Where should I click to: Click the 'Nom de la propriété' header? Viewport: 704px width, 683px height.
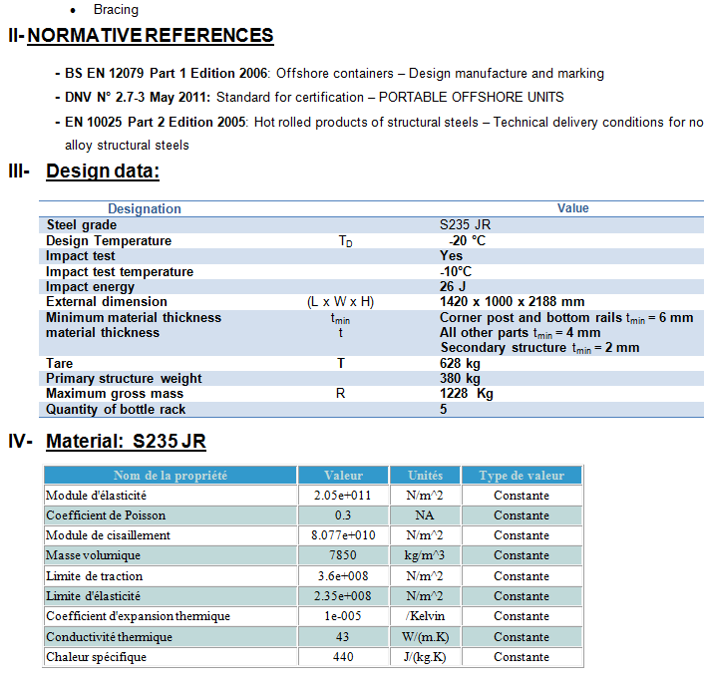[x=171, y=475]
